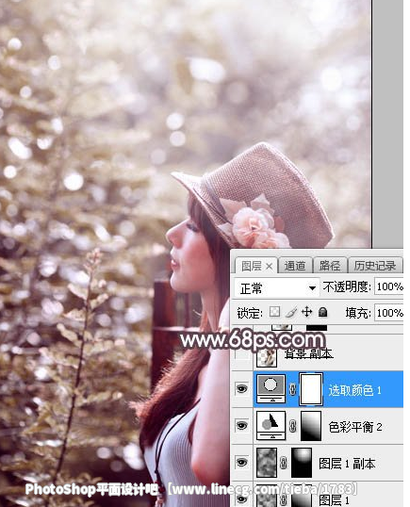Toggle mask link on 图层 1
The height and width of the screenshot is (507, 410).
[x=284, y=499]
